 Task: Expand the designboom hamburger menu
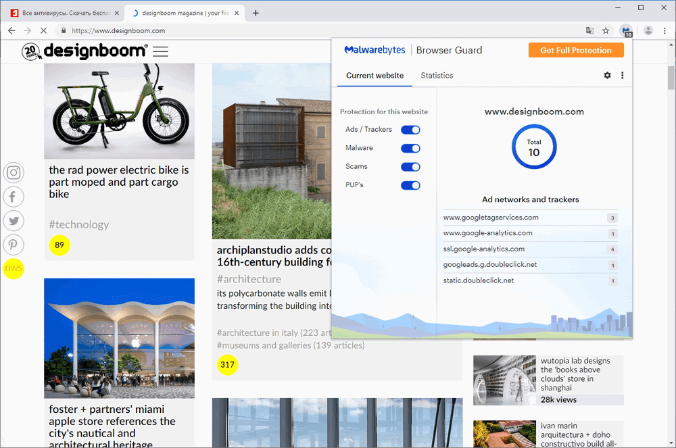click(160, 51)
